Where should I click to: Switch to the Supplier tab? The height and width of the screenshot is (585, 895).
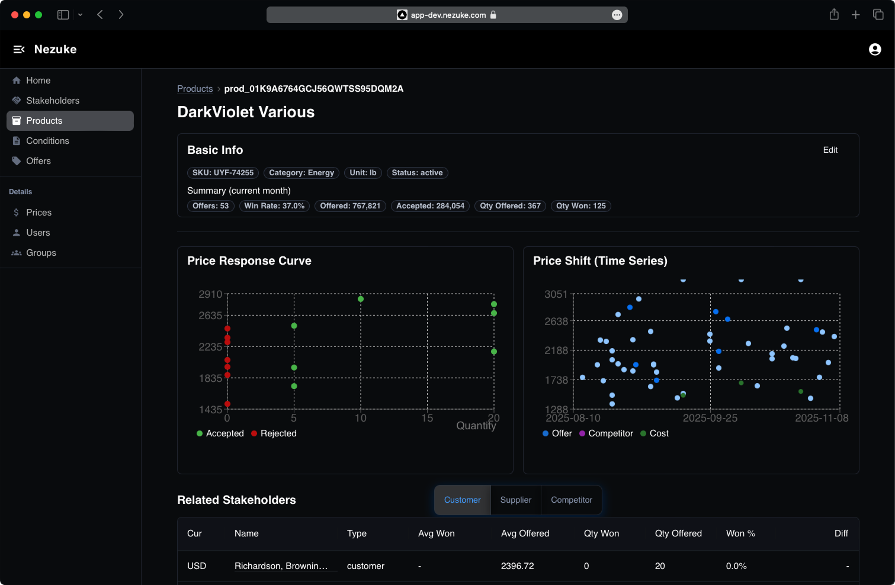[x=515, y=500]
